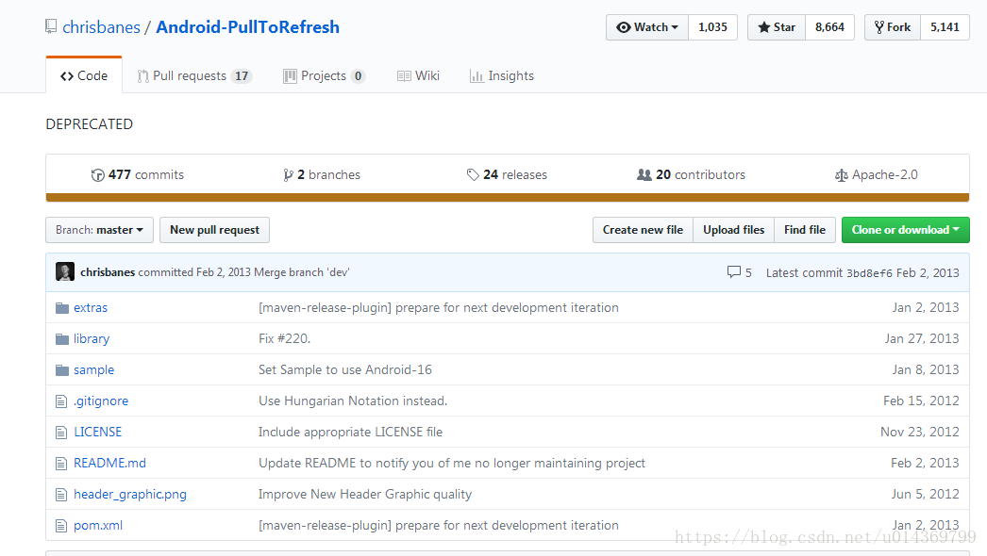Click the Create new file button
The height and width of the screenshot is (556, 987).
643,230
